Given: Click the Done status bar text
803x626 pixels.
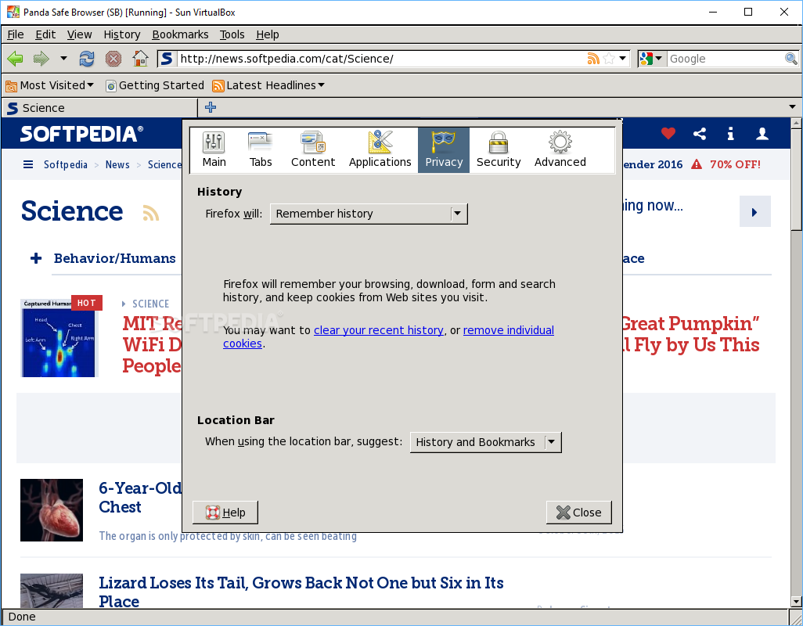Looking at the screenshot, I should 22,617.
